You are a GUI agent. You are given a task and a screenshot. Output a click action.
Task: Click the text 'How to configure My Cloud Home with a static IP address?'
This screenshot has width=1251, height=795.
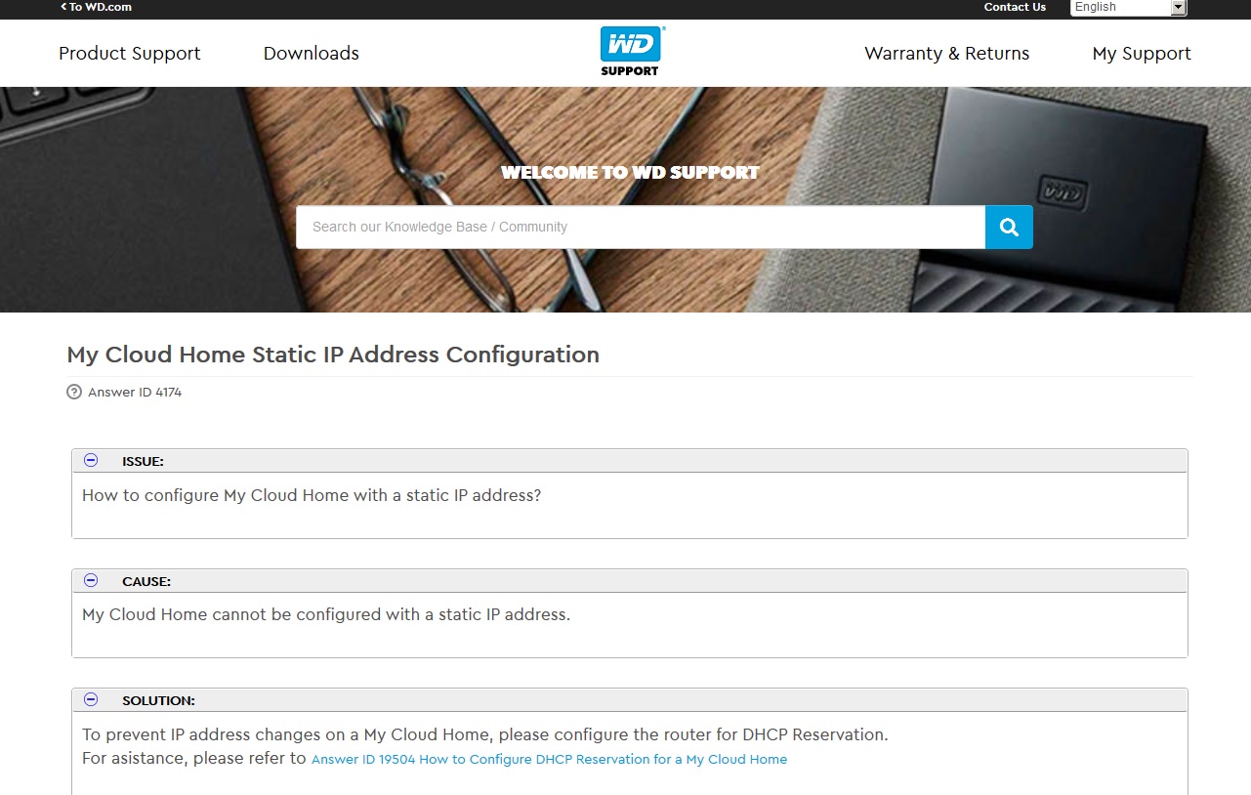click(312, 495)
